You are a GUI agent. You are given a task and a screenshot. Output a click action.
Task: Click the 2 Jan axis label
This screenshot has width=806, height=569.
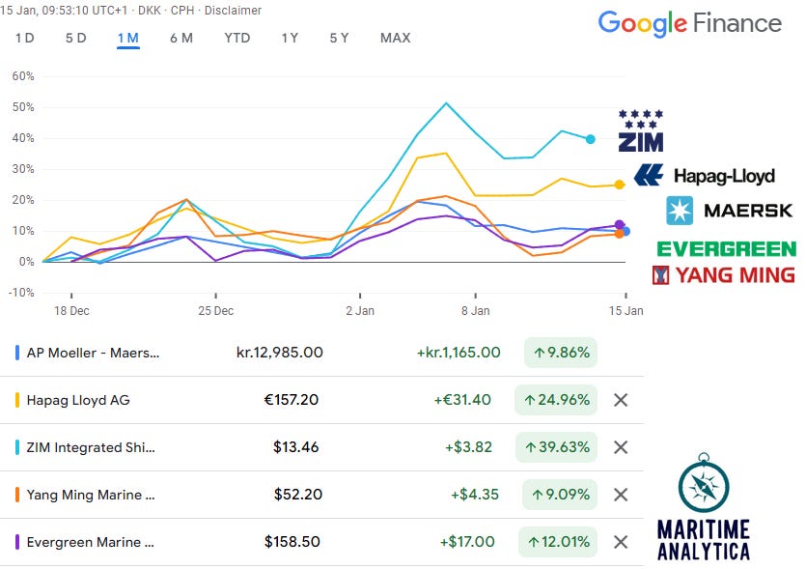[360, 311]
